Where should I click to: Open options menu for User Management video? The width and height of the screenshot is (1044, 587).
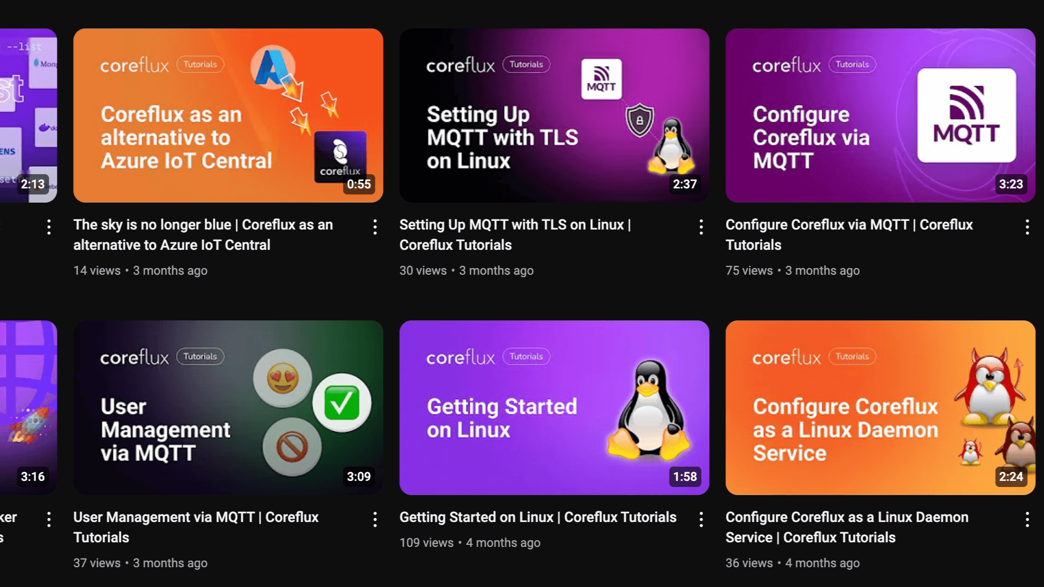pos(375,519)
